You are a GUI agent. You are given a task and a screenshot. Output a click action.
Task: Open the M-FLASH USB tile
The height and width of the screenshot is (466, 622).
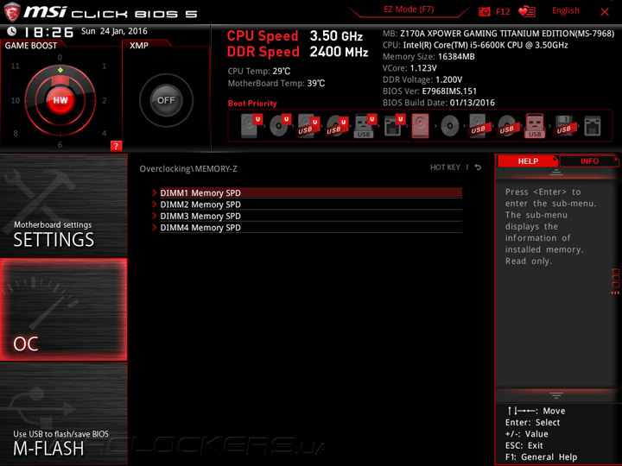(63, 414)
